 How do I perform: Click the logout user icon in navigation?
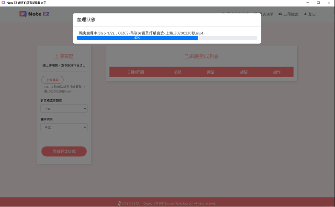click(305, 14)
